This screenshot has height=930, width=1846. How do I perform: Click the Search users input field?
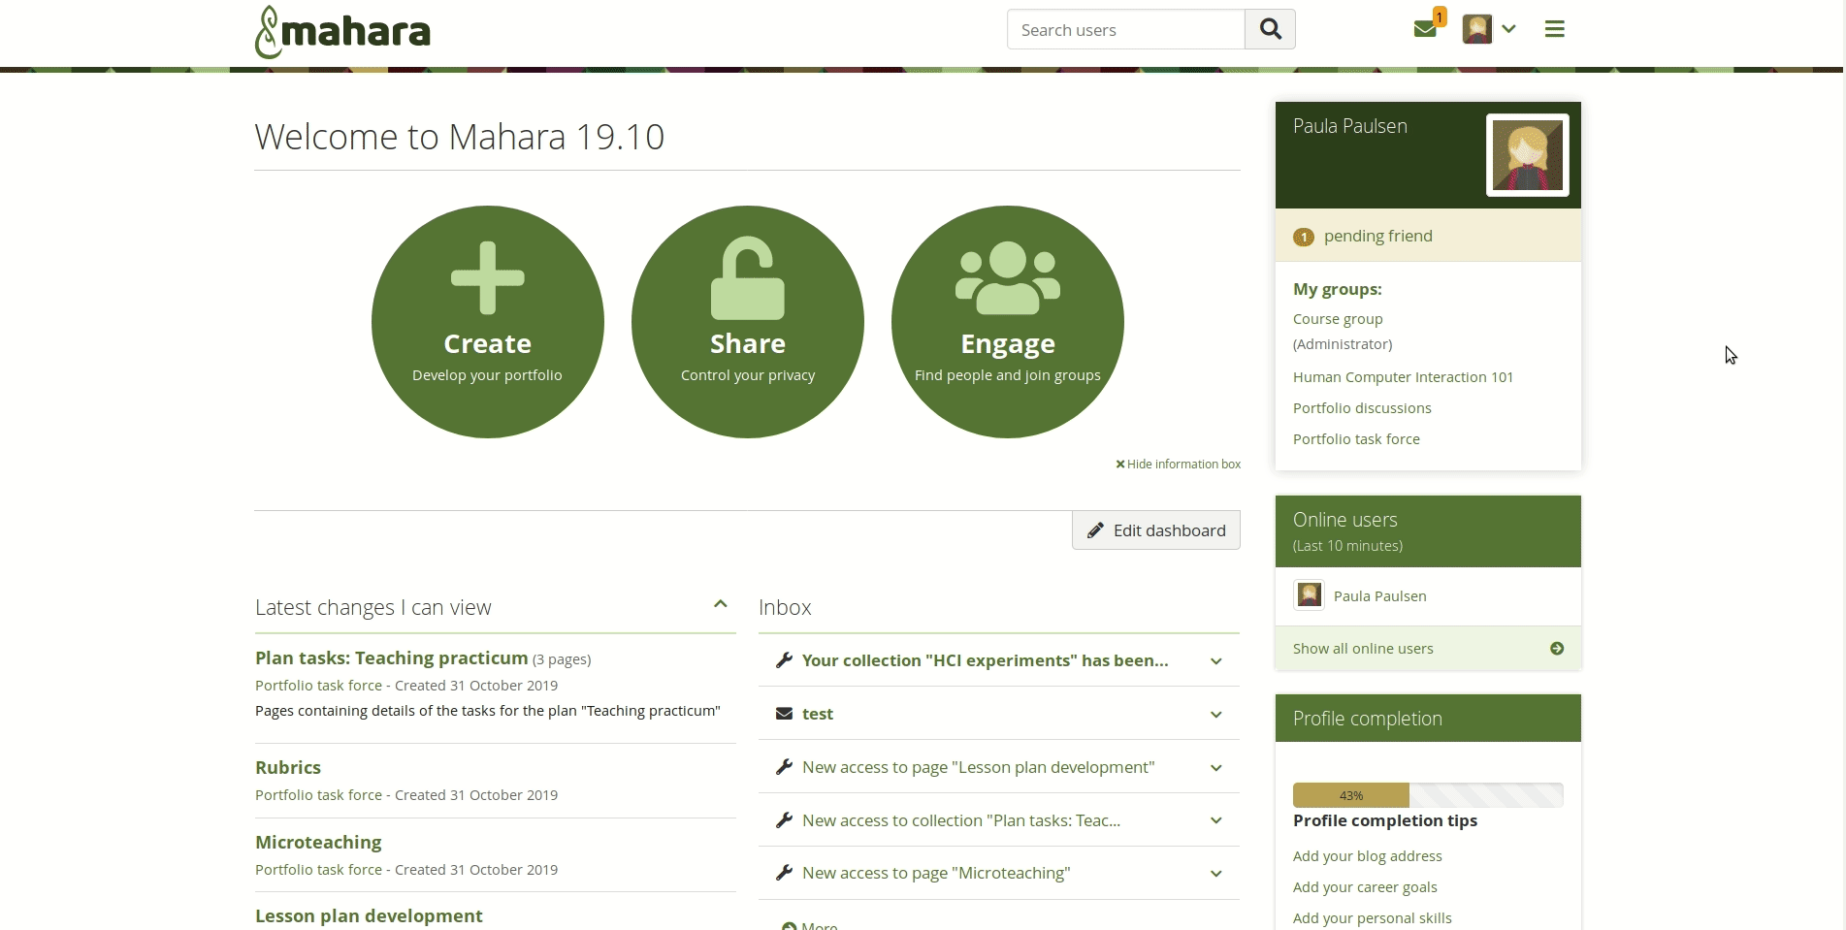coord(1125,30)
